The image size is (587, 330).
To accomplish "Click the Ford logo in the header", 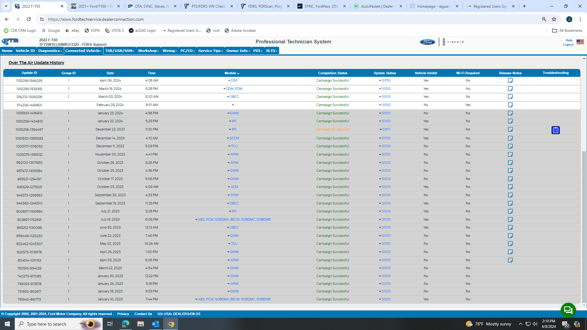I will pos(427,42).
